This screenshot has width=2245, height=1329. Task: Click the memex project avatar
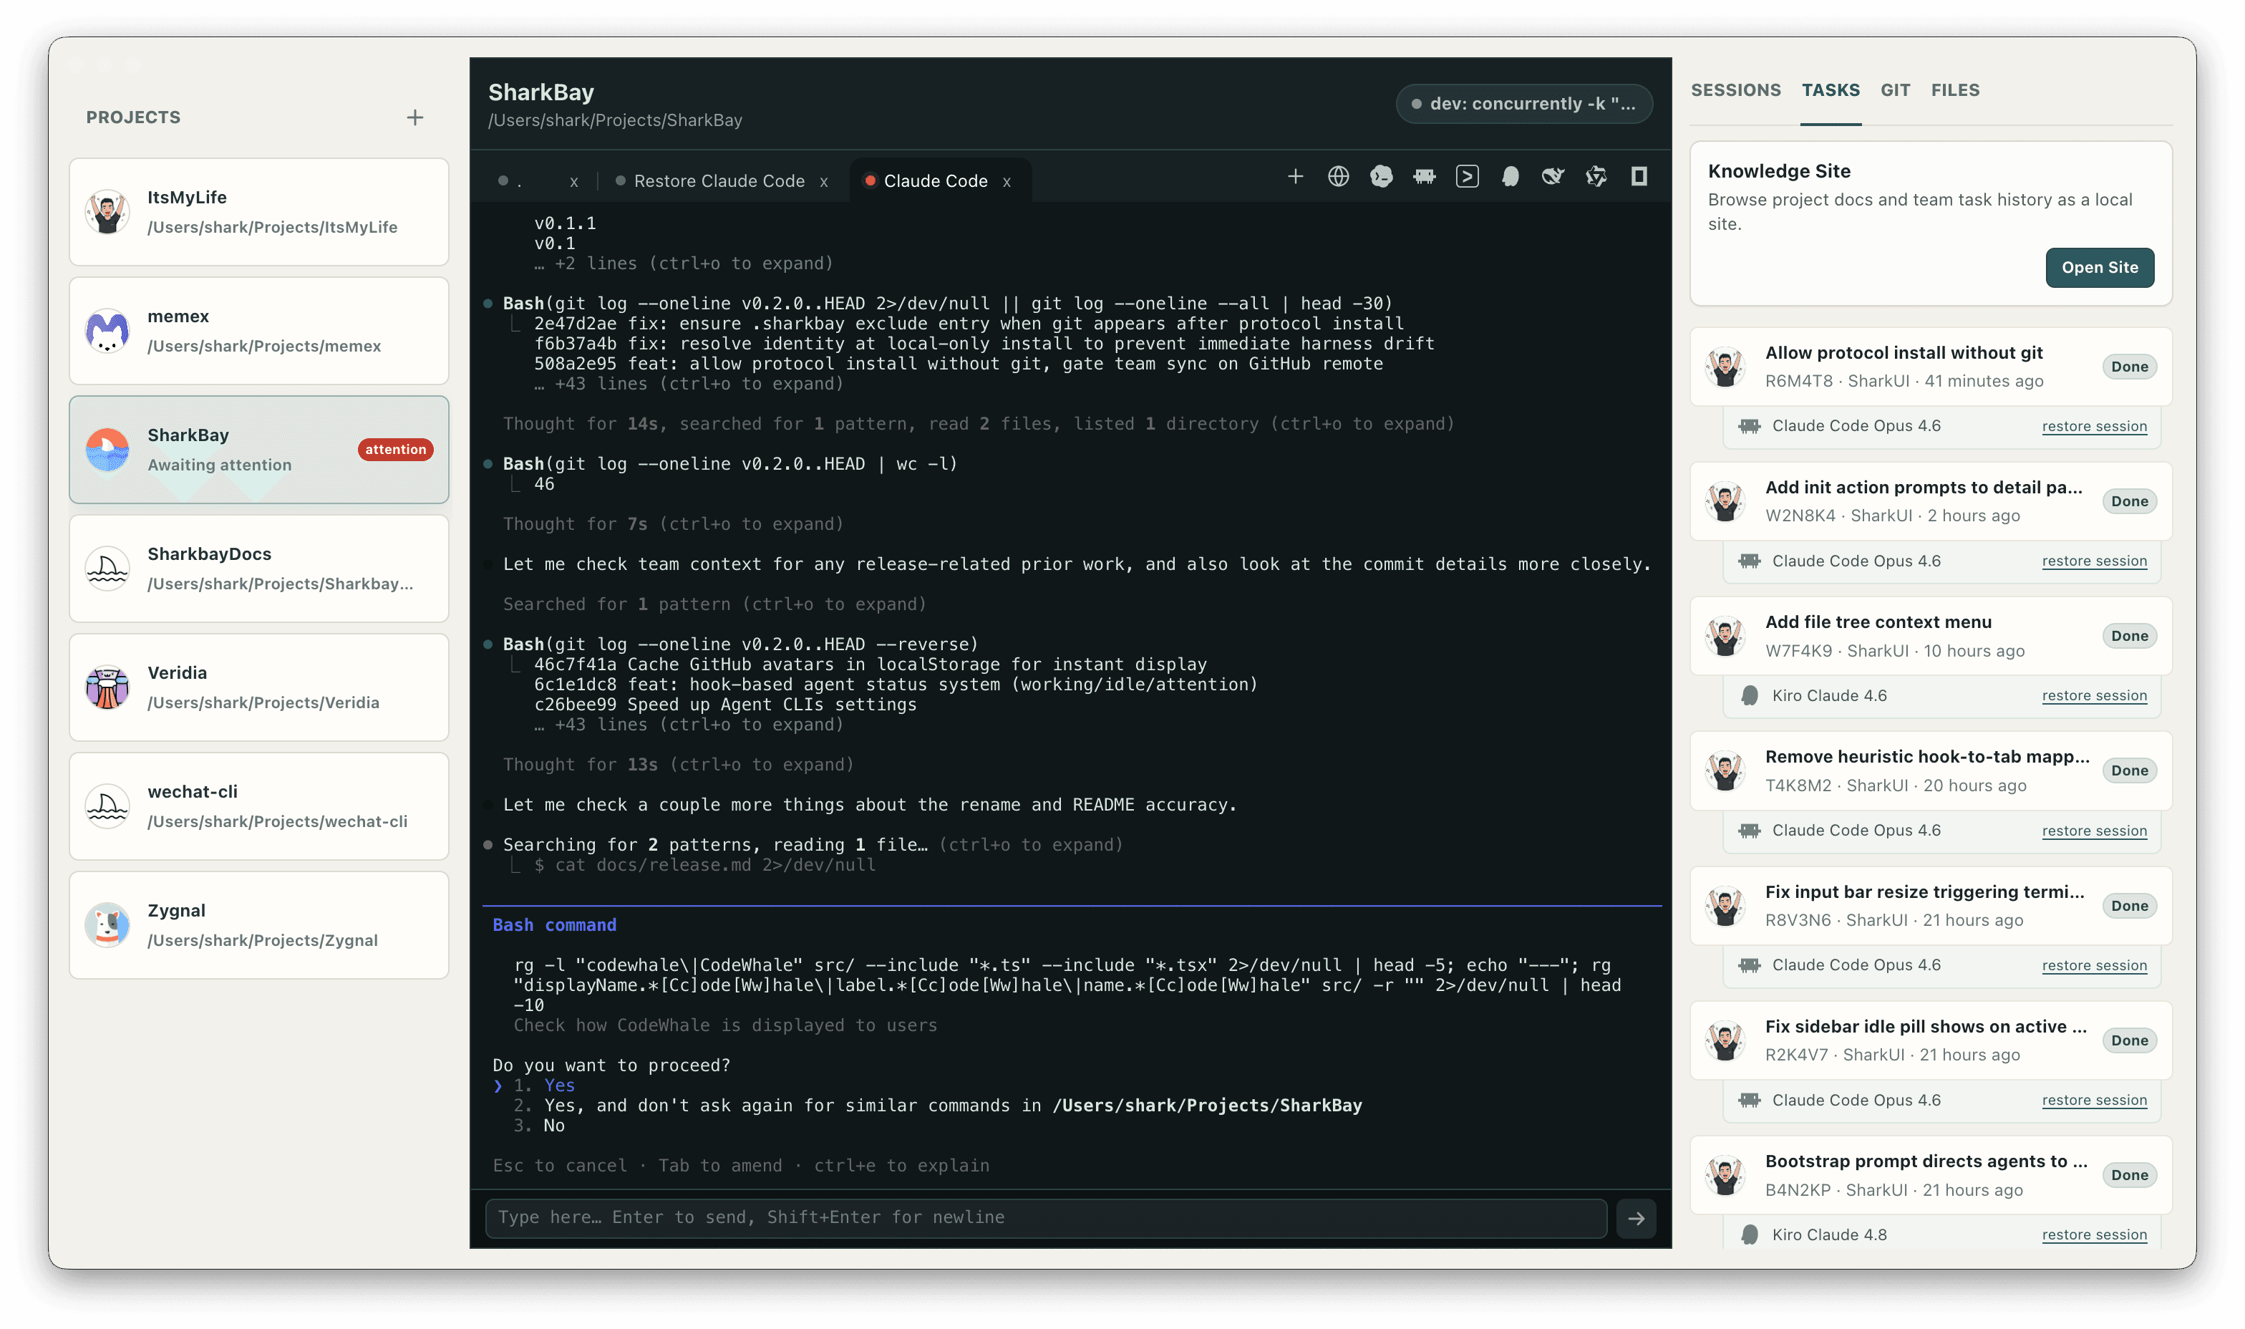click(x=107, y=332)
